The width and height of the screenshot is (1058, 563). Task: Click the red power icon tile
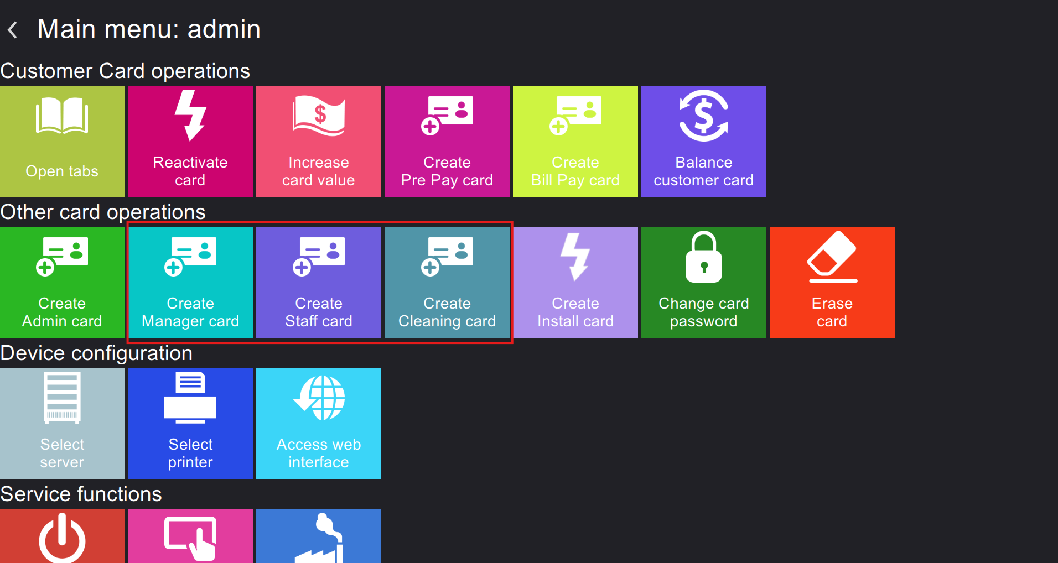click(62, 536)
